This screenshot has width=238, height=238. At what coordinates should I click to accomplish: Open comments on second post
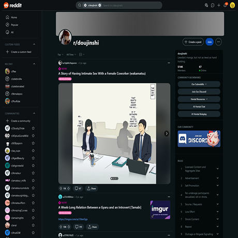click(x=79, y=227)
